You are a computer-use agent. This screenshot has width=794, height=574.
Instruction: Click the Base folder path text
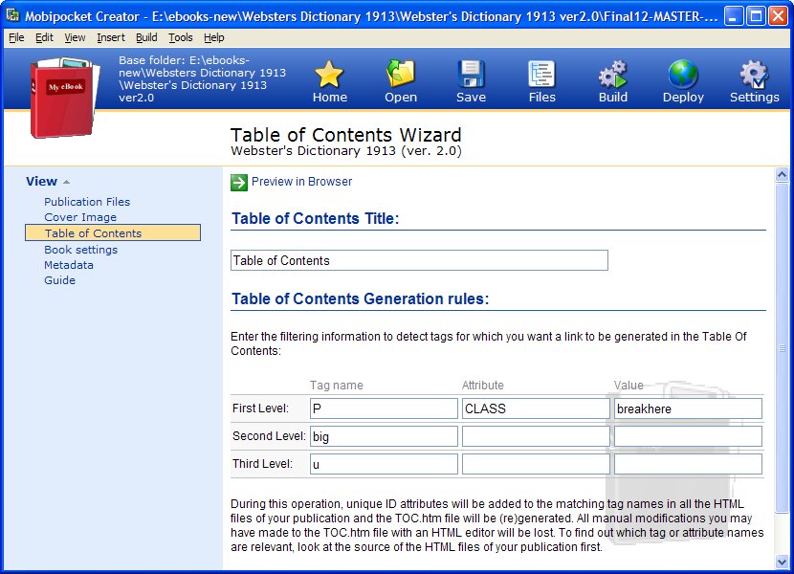click(202, 78)
